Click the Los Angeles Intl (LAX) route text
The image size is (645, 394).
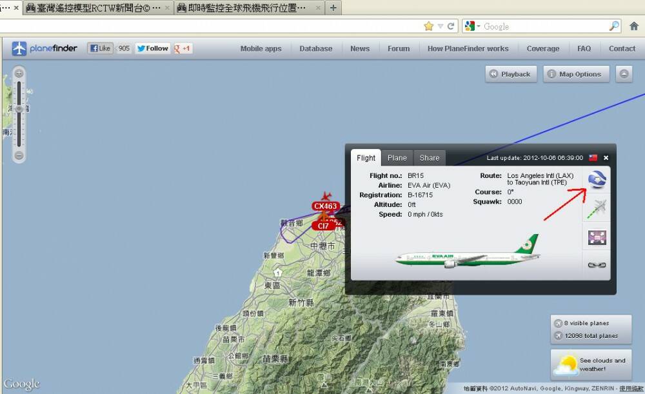540,175
